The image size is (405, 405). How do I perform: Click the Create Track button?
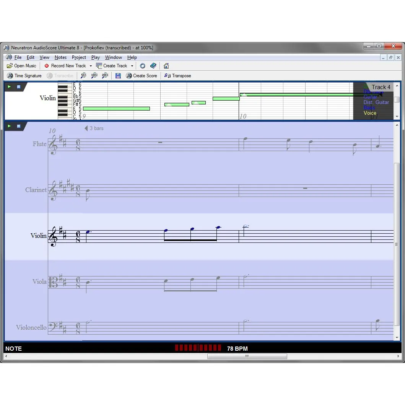[x=112, y=66]
